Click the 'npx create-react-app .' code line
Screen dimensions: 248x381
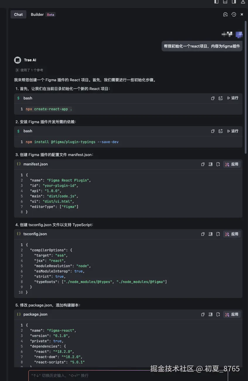pos(49,109)
